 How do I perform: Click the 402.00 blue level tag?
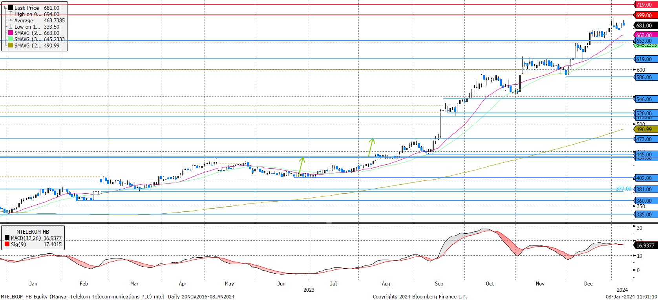pyautogui.click(x=645, y=178)
